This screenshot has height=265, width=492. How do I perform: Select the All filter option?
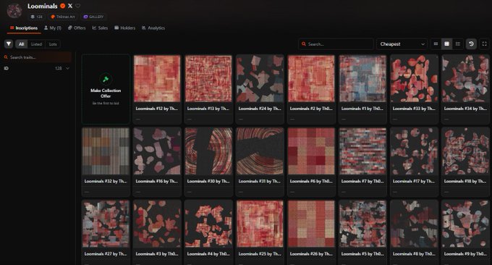click(21, 44)
